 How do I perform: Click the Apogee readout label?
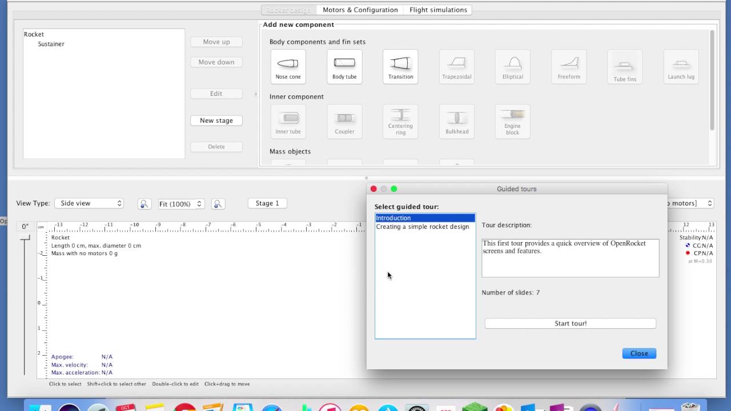[x=63, y=357]
